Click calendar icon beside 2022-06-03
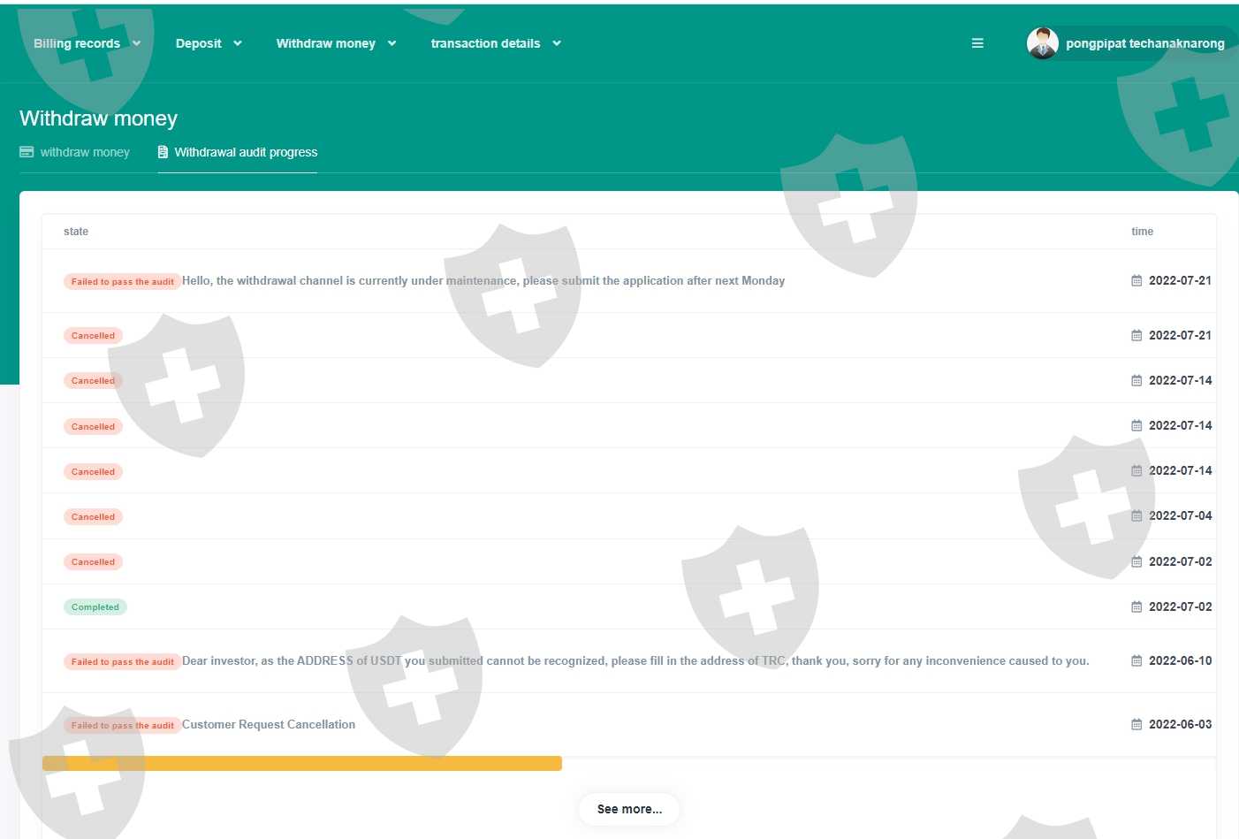This screenshot has width=1239, height=839. point(1136,724)
